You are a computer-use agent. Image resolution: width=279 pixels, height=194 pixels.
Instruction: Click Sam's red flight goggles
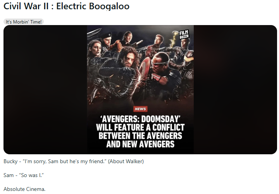(x=160, y=64)
